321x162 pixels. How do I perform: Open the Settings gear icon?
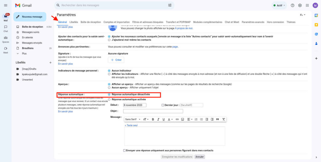(300, 5)
